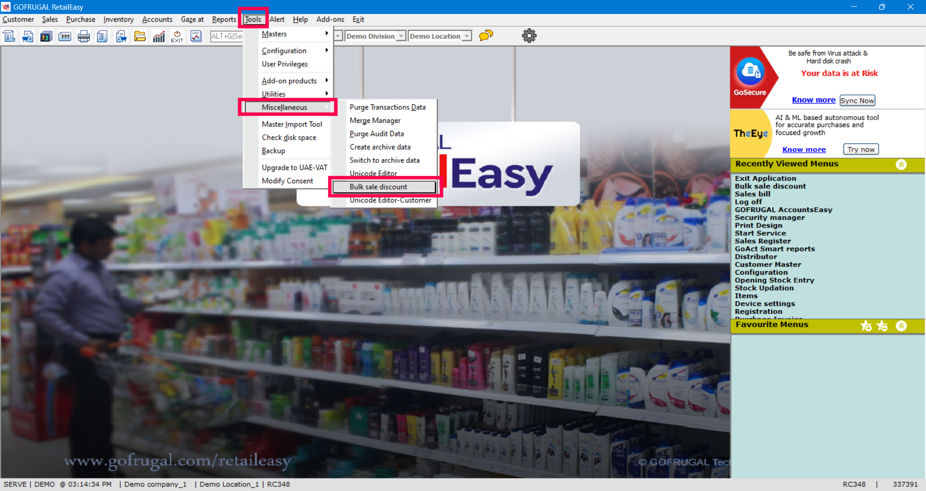Image resolution: width=926 pixels, height=491 pixels.
Task: Open the Demo Location dropdown
Action: coord(466,36)
